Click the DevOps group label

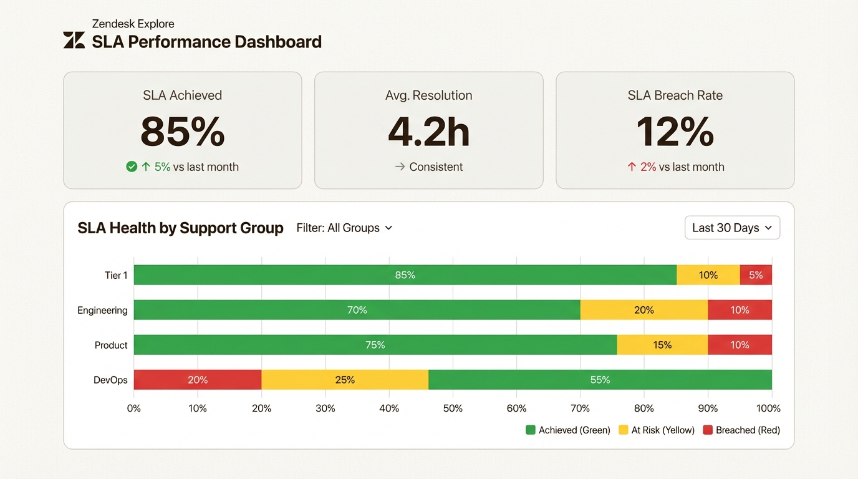[x=110, y=379]
